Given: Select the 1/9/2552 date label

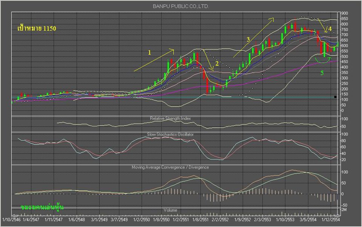Looking at the screenshot, I should [242, 219].
